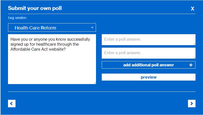Viewport: 203px width, 115px height.
Task: Click empty area below the poll question text
Action: (x=52, y=70)
